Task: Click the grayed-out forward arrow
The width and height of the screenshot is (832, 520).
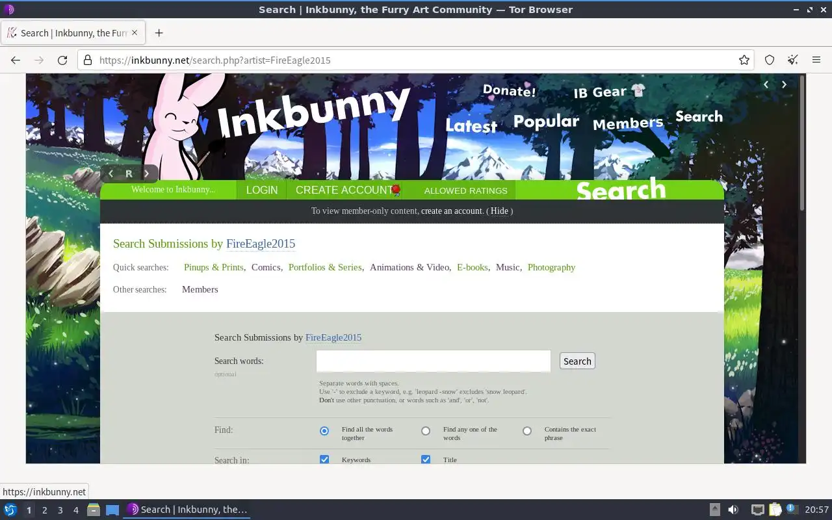Action: point(39,60)
